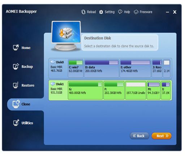
Task: Select the Clone section label
Action: [26, 104]
